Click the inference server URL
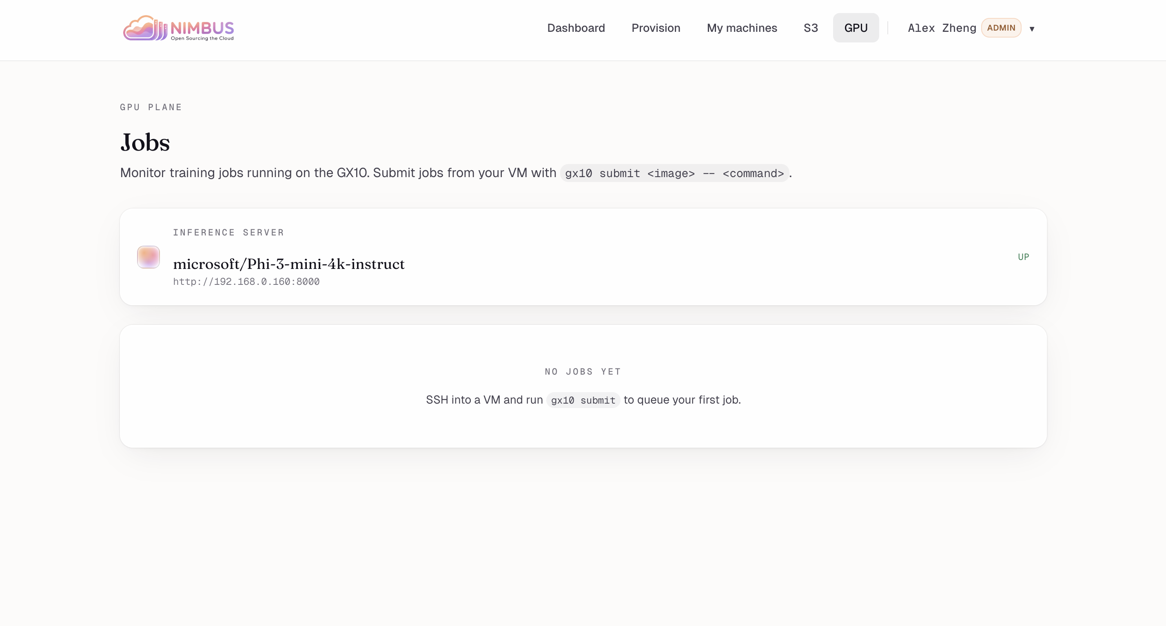 pos(246,282)
